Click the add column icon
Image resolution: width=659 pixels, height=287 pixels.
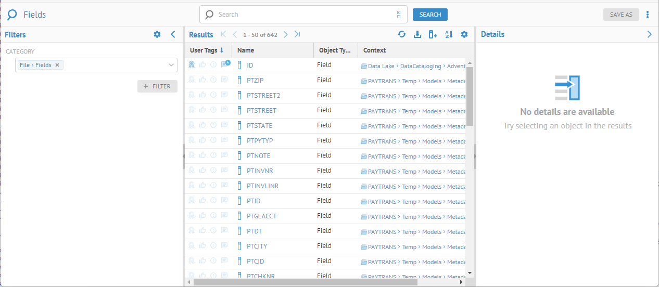tap(433, 34)
